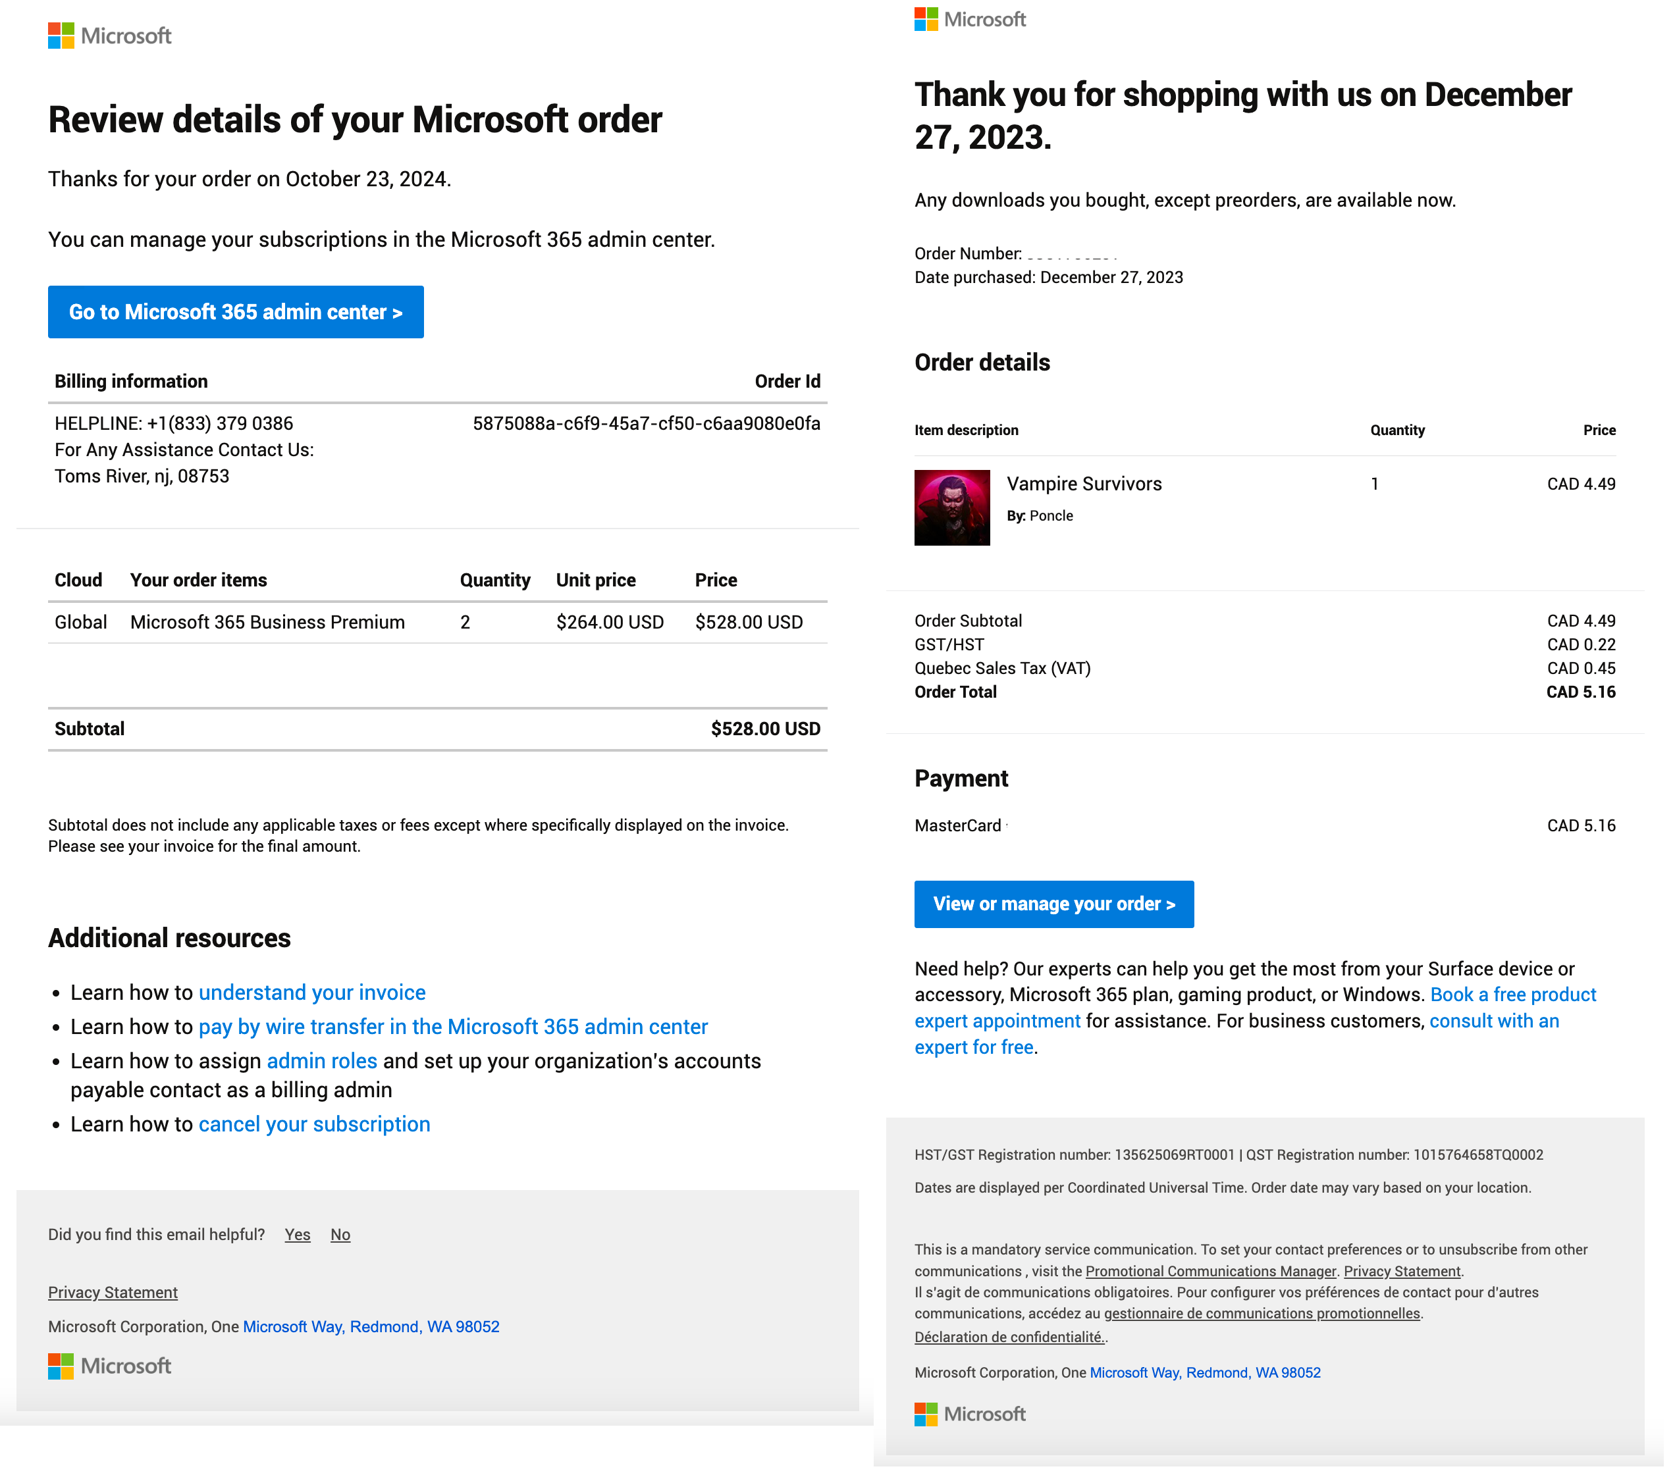Open the understand your invoice link
This screenshot has height=1477, width=1675.
[312, 993]
